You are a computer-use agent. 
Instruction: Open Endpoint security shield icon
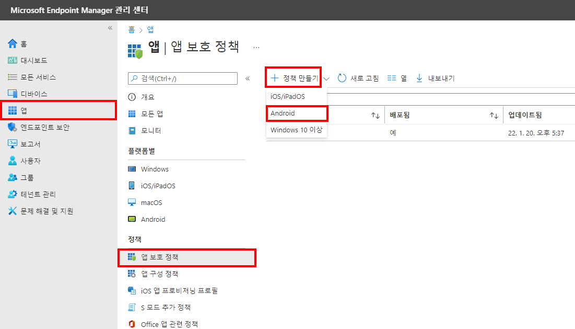tap(13, 127)
